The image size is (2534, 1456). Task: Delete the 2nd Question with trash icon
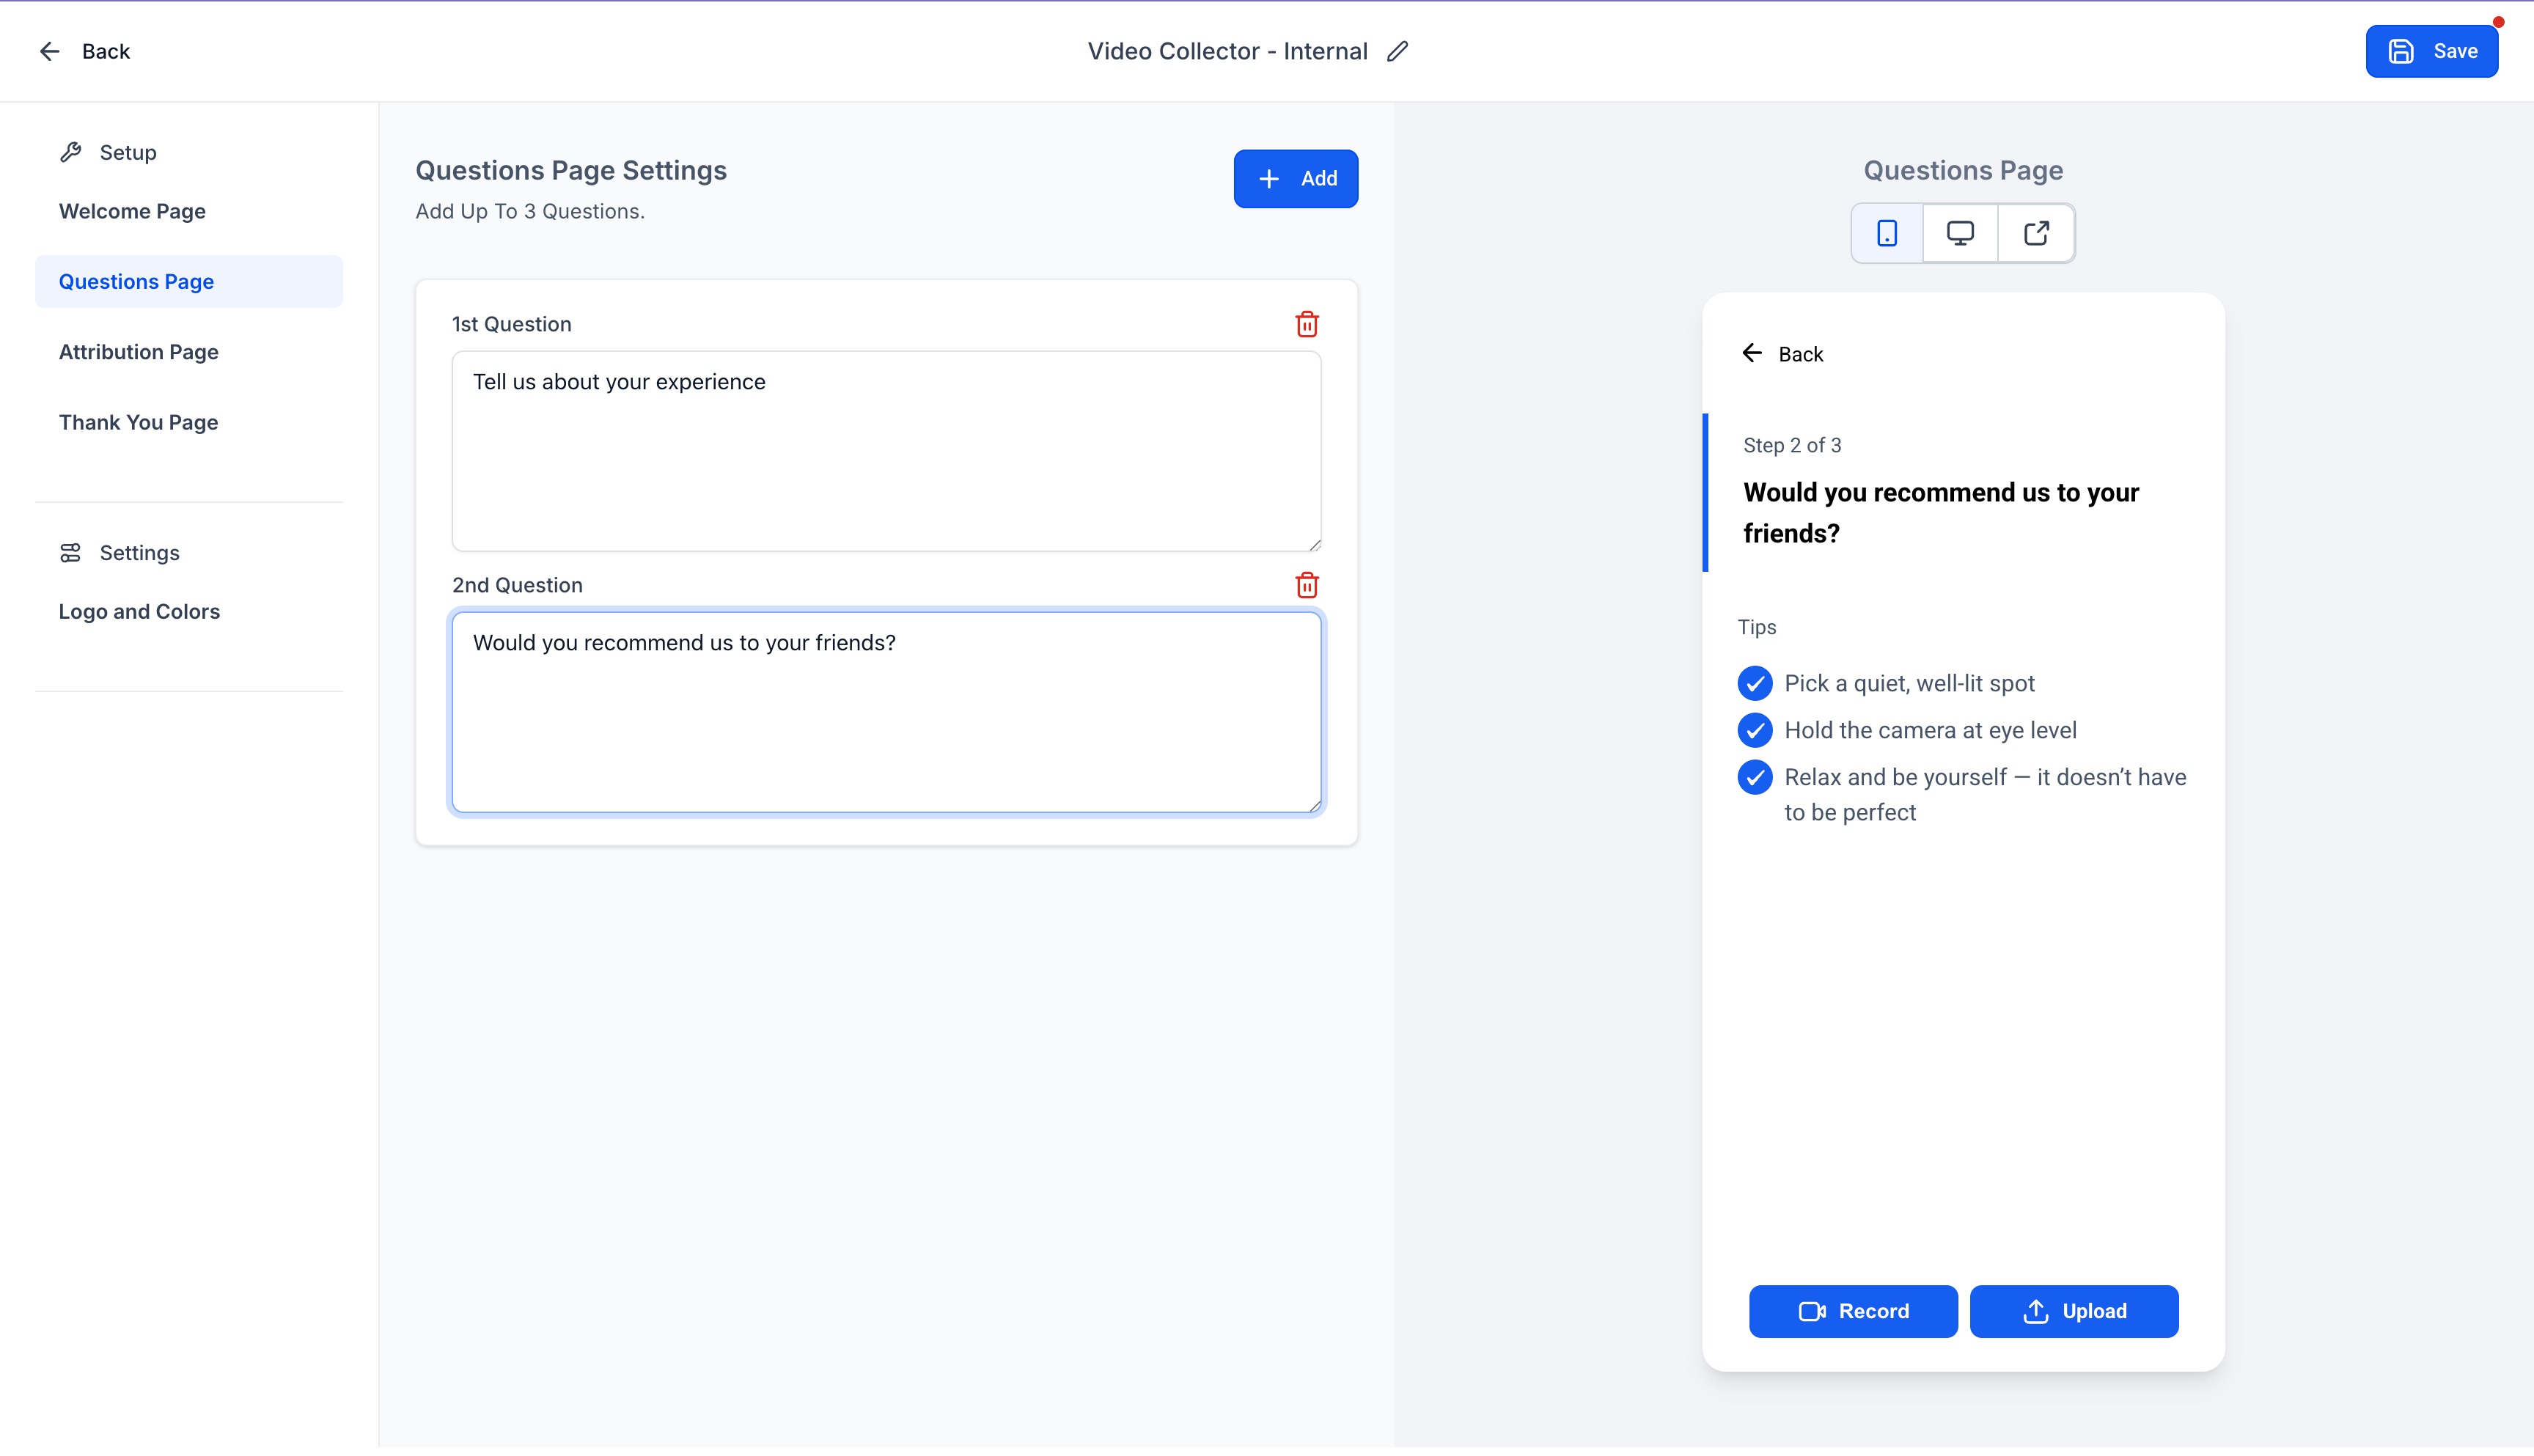click(x=1306, y=585)
